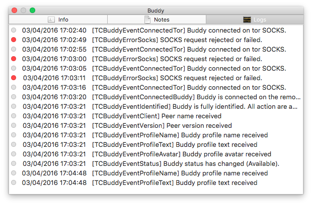Switch to the Info tab

58,20
